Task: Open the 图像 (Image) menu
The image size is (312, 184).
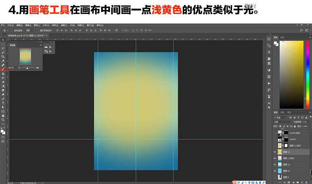Action: point(28,25)
